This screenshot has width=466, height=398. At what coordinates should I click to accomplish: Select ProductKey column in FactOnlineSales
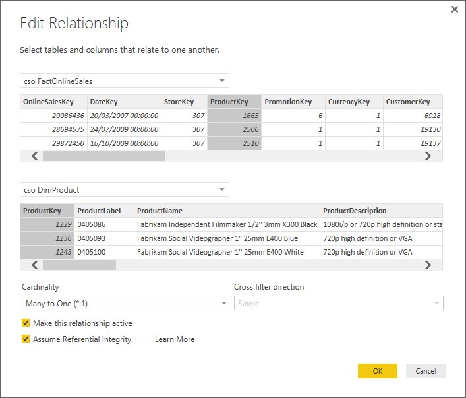[x=234, y=102]
